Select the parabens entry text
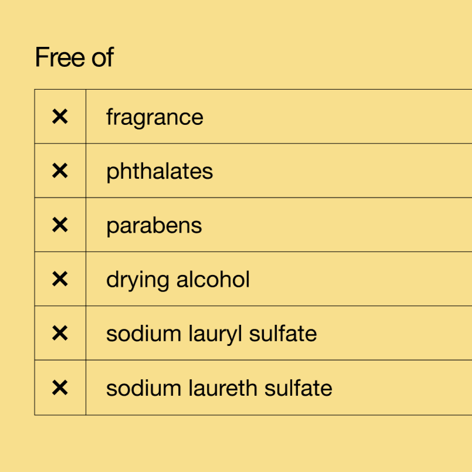The image size is (472, 472). coord(154,226)
